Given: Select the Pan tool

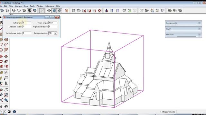Looking at the screenshot, I should [6, 90].
